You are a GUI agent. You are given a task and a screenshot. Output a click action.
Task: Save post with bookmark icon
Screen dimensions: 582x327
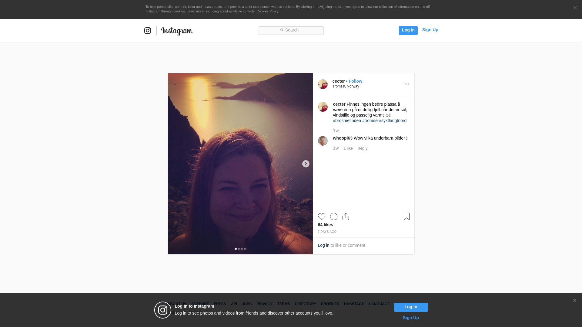click(x=406, y=216)
